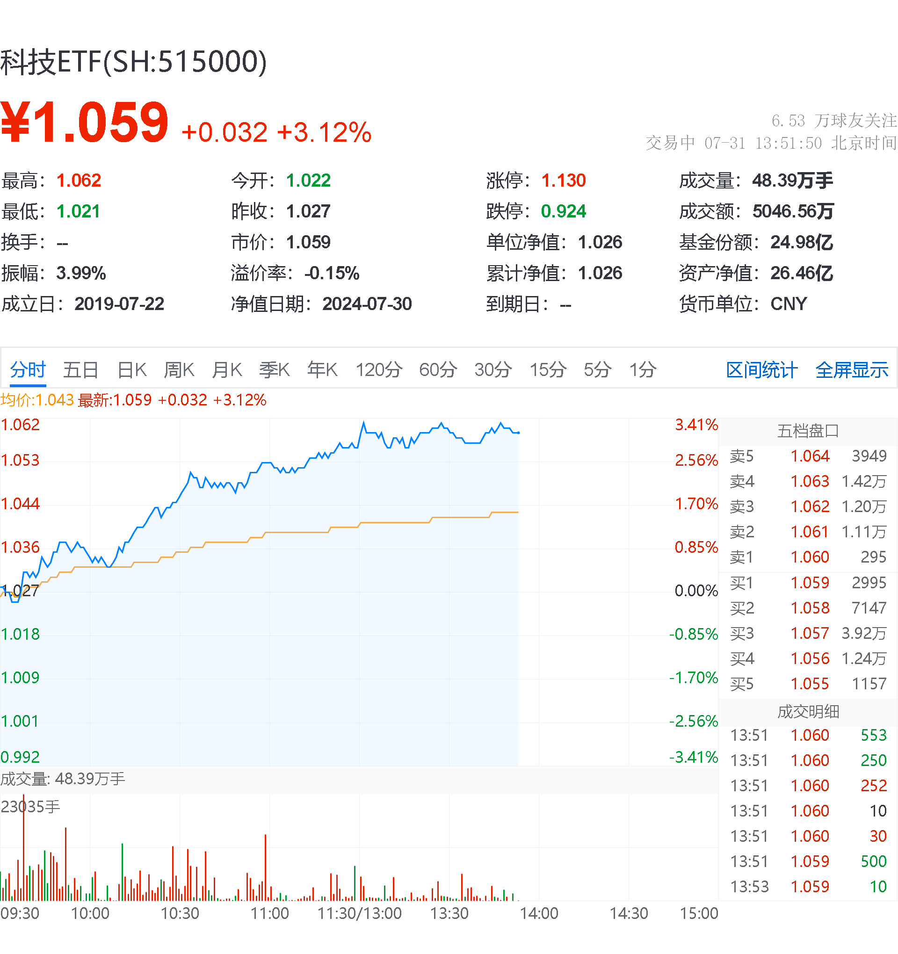Click the 成交明细 section header
The image size is (898, 954).
pos(808,712)
